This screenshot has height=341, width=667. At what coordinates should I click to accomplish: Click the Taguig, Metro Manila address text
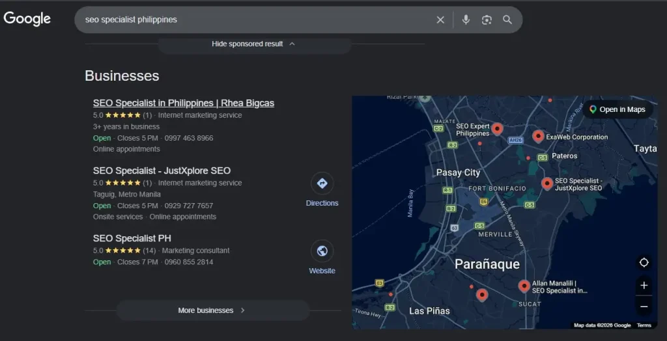click(127, 195)
